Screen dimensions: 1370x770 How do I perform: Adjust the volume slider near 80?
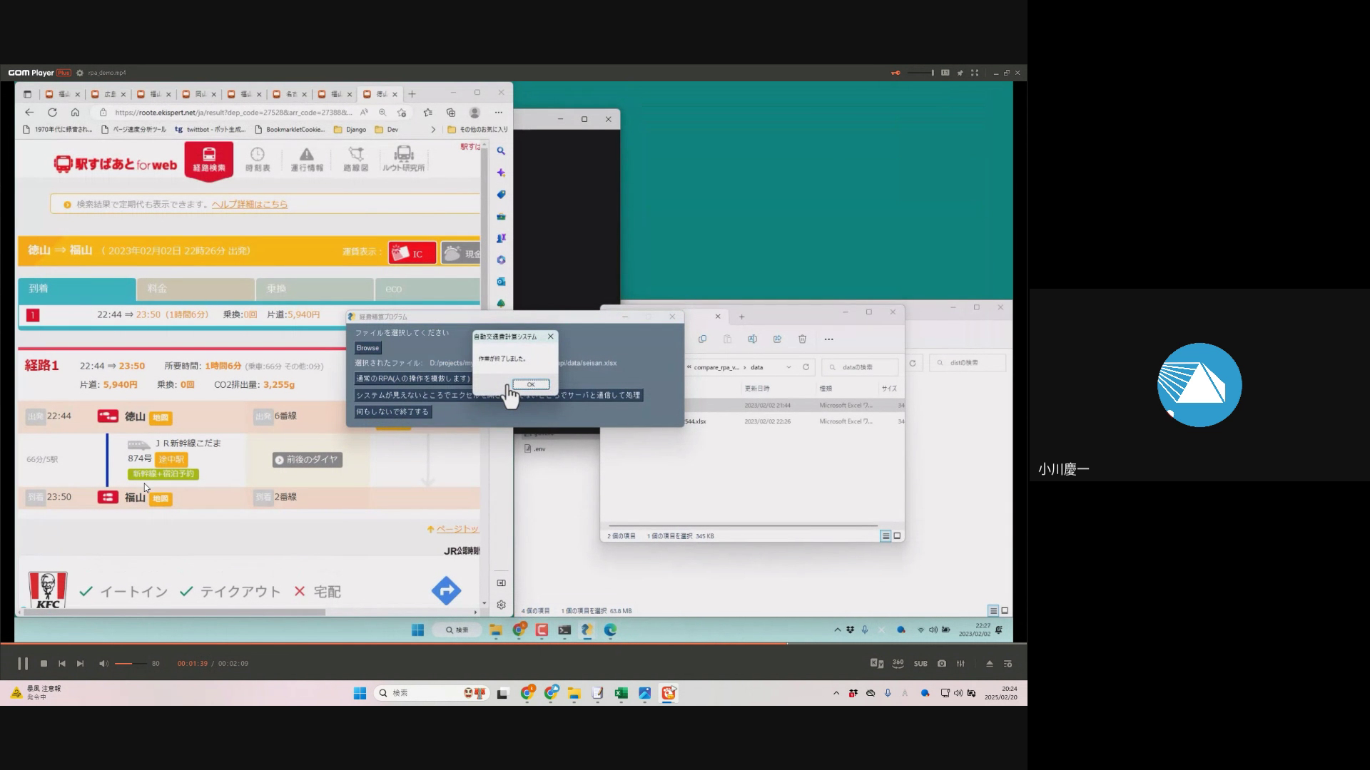[132, 664]
